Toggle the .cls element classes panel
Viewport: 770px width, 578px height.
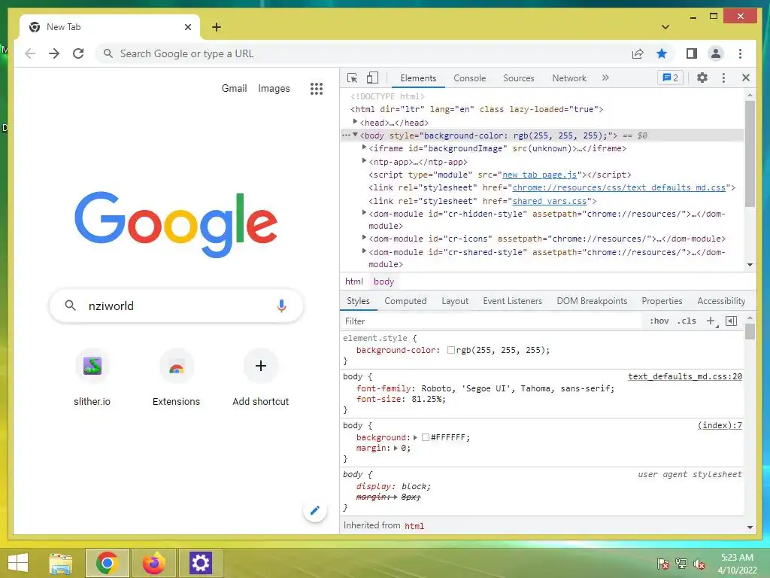coord(687,321)
